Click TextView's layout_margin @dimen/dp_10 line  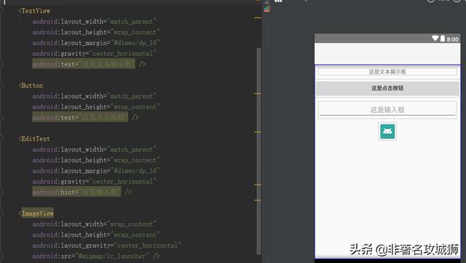pyautogui.click(x=96, y=43)
